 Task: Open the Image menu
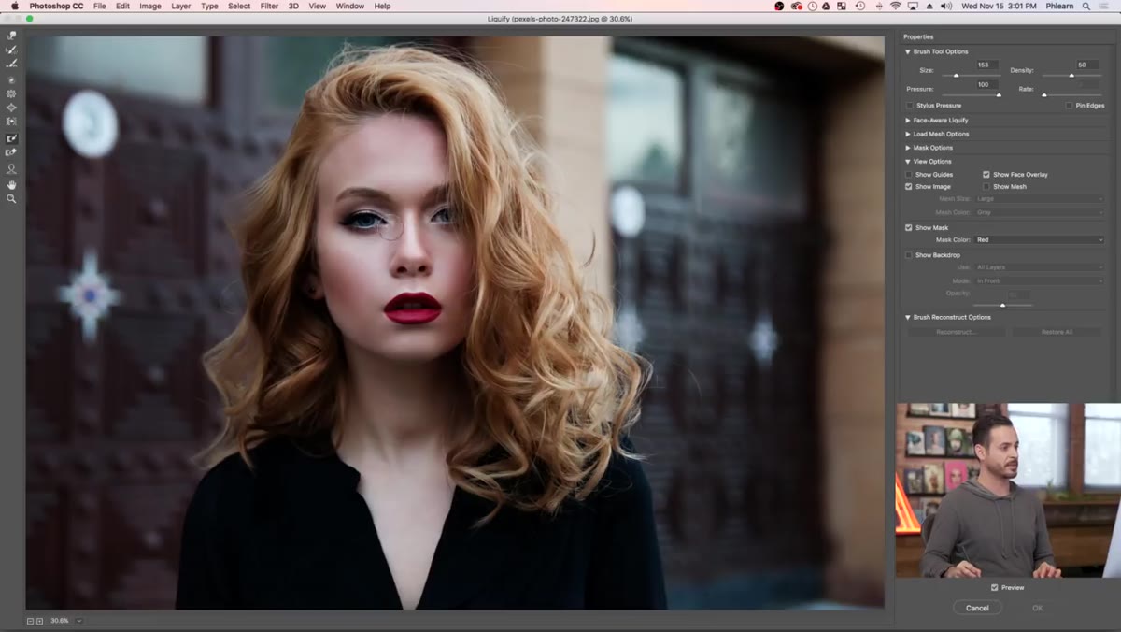click(150, 6)
